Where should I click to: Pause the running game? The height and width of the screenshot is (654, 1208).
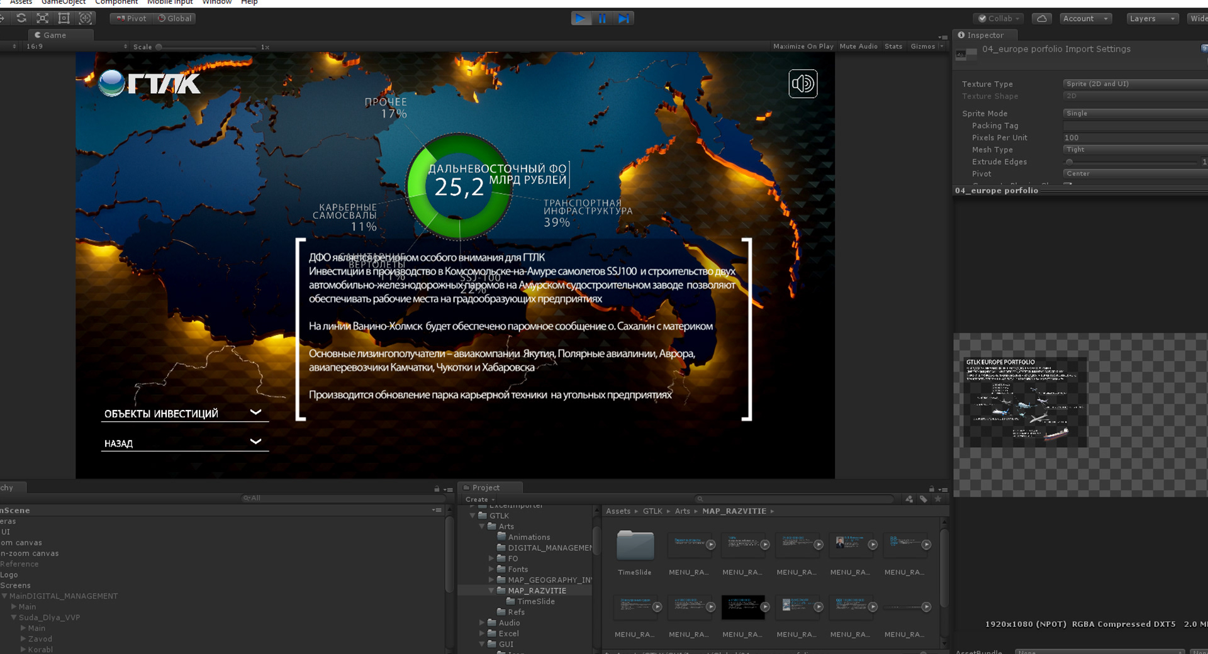point(602,18)
